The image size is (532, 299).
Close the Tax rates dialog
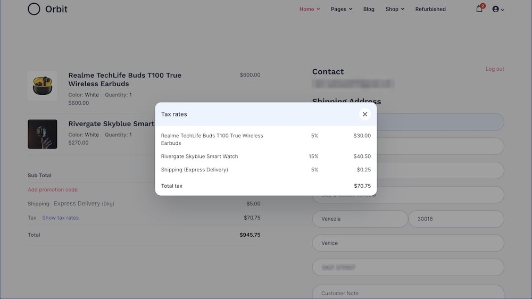365,114
